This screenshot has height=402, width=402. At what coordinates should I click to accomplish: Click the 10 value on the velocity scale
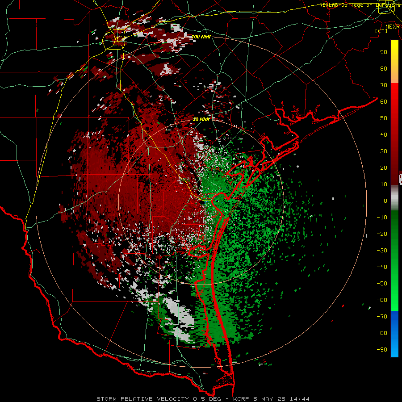pyautogui.click(x=384, y=184)
